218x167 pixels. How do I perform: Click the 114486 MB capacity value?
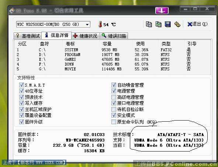[x=111, y=69]
